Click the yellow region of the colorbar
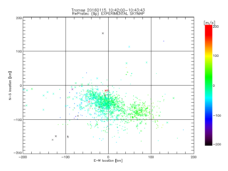 [x=209, y=56]
